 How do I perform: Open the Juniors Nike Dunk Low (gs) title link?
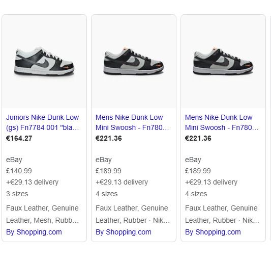tap(43, 122)
